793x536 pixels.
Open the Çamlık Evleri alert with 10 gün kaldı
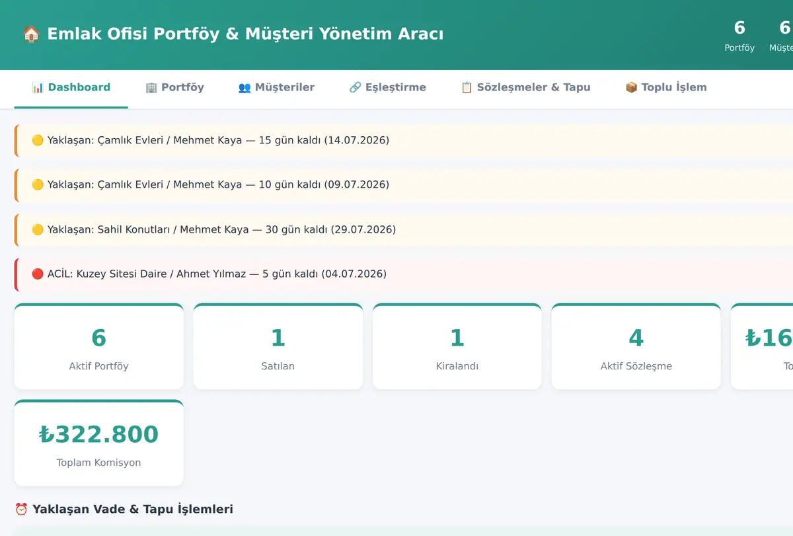(x=404, y=184)
